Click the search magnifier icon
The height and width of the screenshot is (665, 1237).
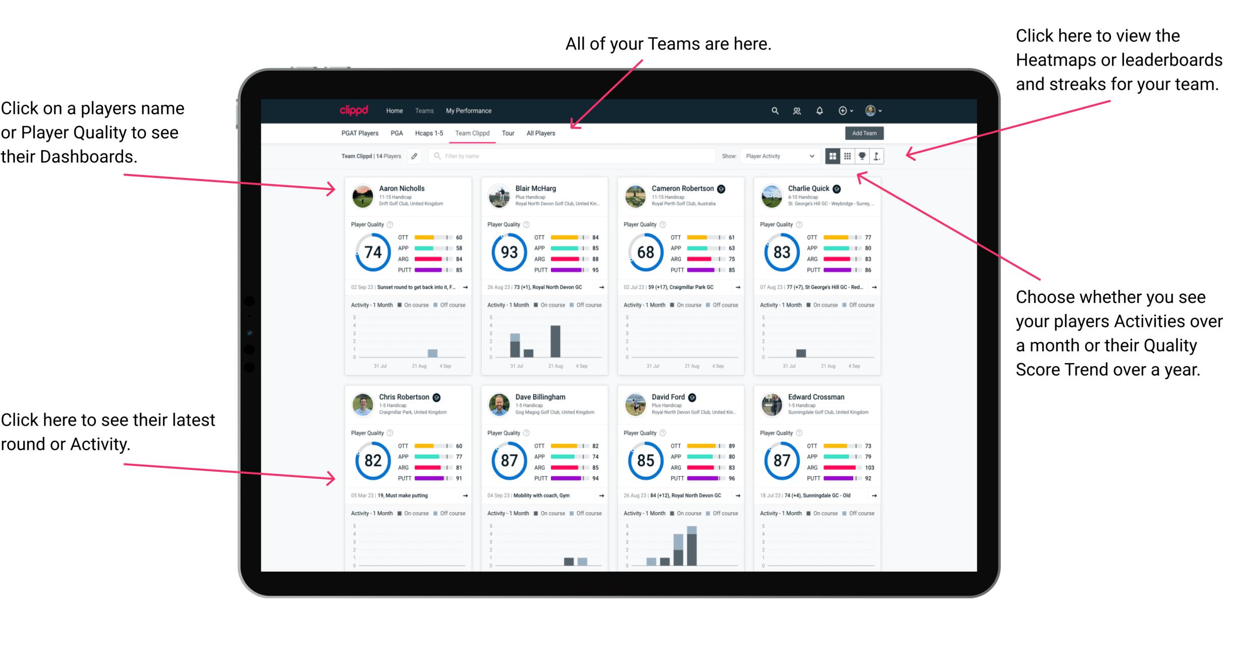[x=774, y=110]
